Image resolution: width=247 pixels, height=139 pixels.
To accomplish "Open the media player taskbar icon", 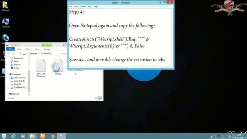I will tap(23, 136).
